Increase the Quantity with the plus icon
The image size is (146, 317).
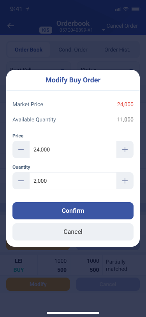coord(125,181)
